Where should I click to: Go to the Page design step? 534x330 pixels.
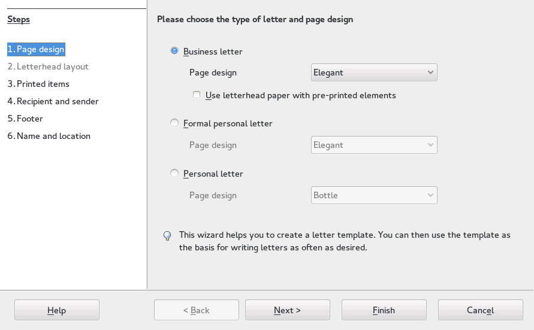[36, 49]
